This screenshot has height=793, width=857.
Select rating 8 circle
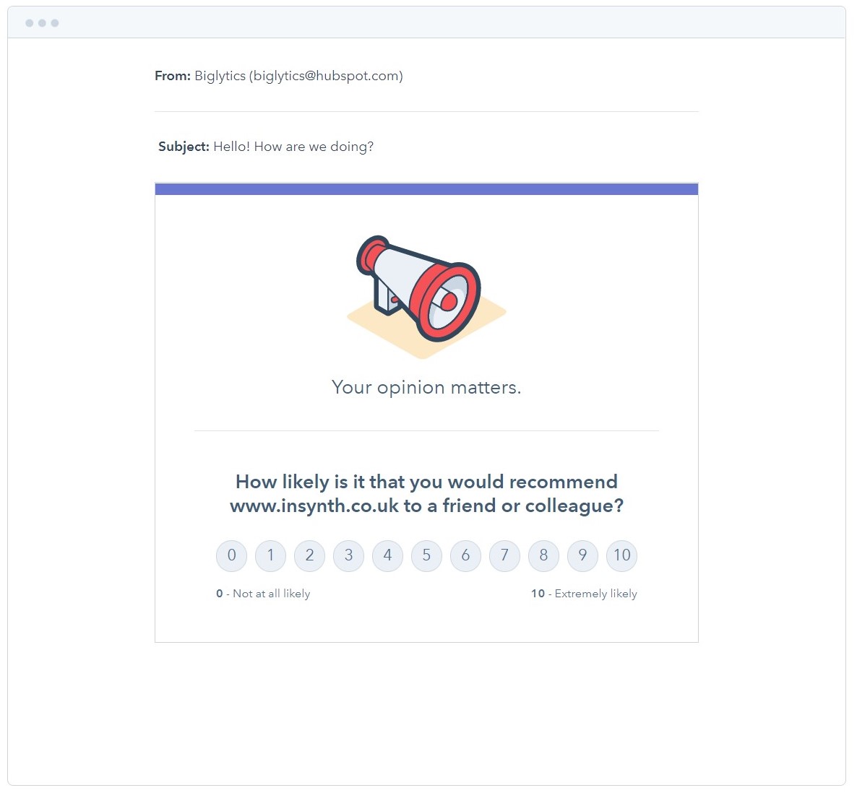tap(544, 556)
